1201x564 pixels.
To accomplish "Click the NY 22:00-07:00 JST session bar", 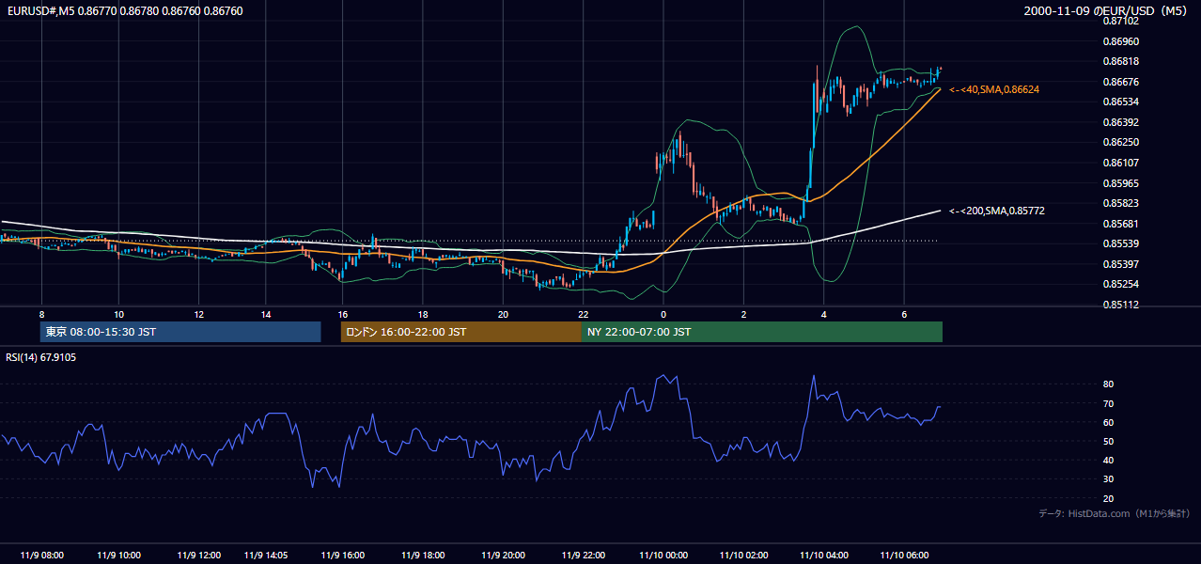I will [762, 332].
